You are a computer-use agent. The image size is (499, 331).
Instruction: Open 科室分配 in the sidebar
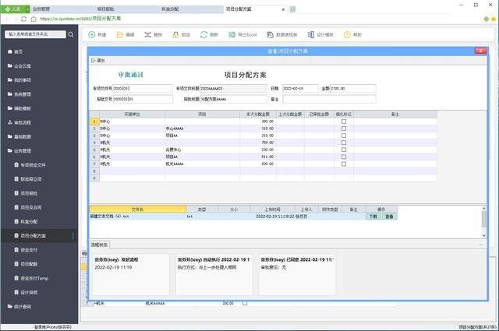[x=29, y=221]
